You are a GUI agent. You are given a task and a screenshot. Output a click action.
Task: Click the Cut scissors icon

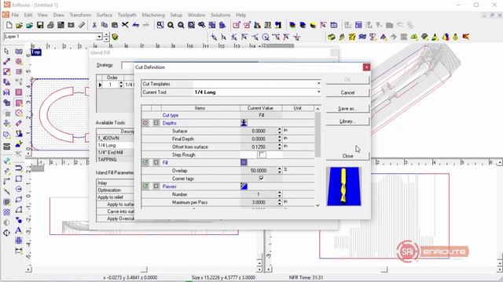click(x=94, y=25)
